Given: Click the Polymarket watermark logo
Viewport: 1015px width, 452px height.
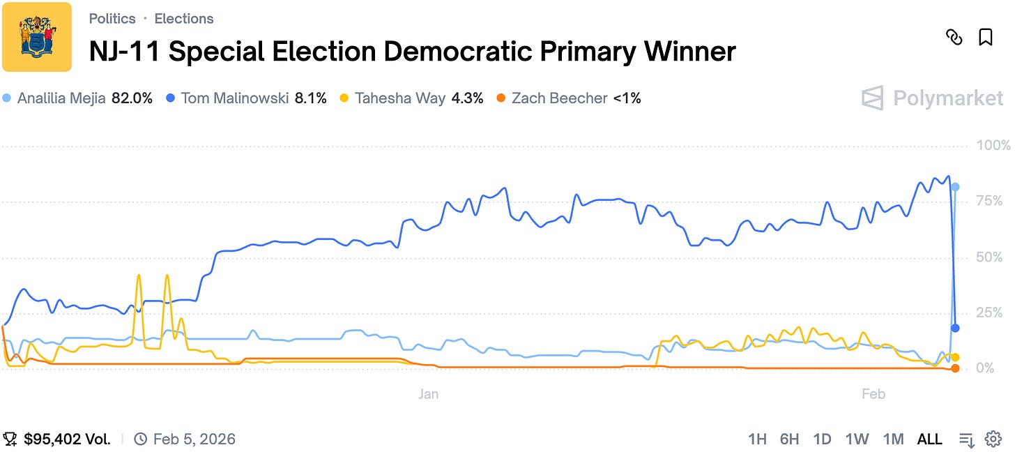Looking at the screenshot, I should (933, 98).
